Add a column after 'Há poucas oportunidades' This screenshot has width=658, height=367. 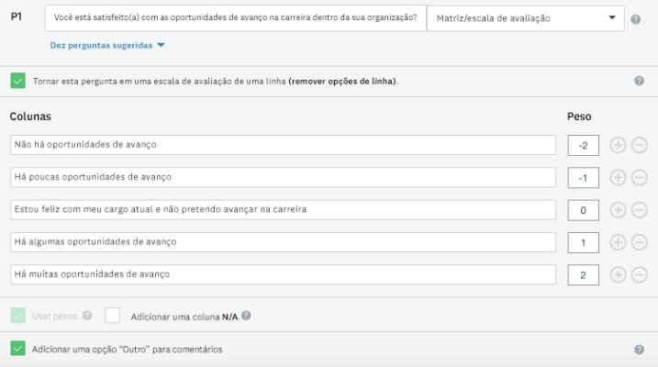click(x=618, y=177)
